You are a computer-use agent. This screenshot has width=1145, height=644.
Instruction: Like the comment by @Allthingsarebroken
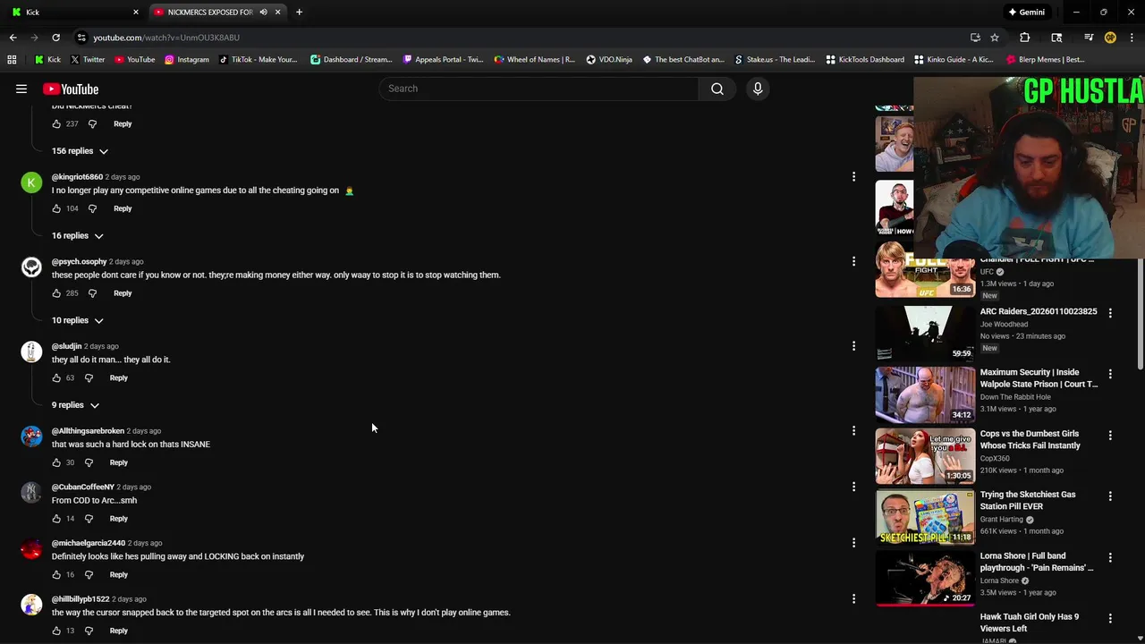click(56, 462)
